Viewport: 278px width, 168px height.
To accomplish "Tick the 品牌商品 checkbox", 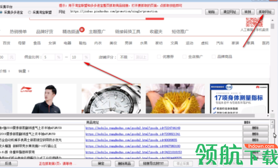I will pos(214,57).
